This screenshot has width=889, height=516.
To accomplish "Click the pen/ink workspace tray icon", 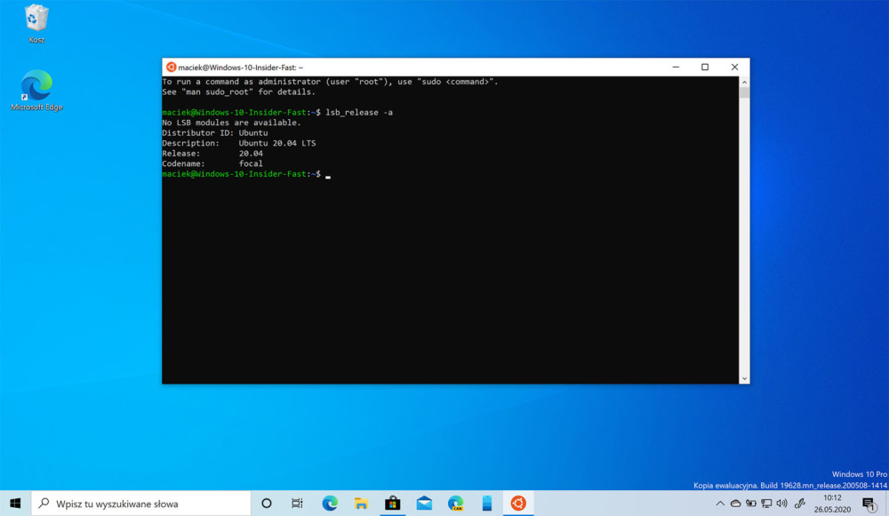I will tap(800, 503).
